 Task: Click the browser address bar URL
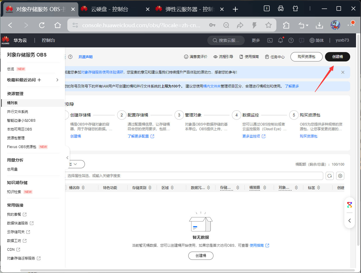coord(141,25)
